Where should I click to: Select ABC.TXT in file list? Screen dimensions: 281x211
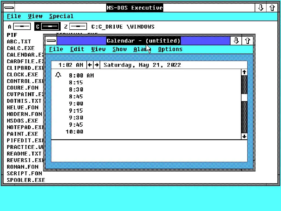[19, 42]
